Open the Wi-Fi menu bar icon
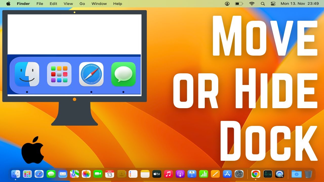Viewport: 324px width, 182px height. tap(252, 4)
